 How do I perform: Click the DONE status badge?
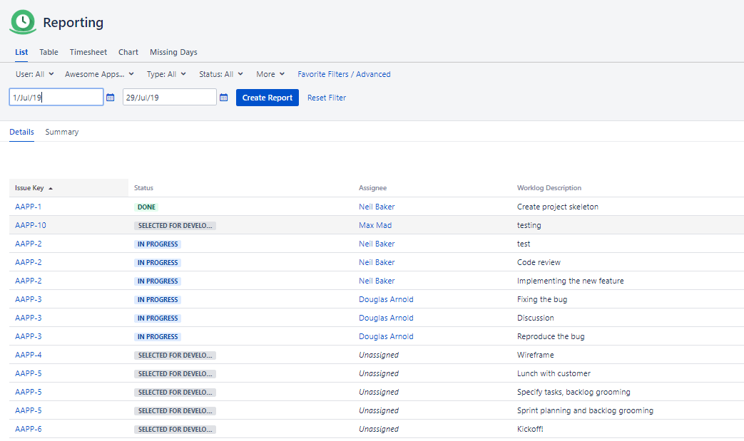(x=146, y=207)
